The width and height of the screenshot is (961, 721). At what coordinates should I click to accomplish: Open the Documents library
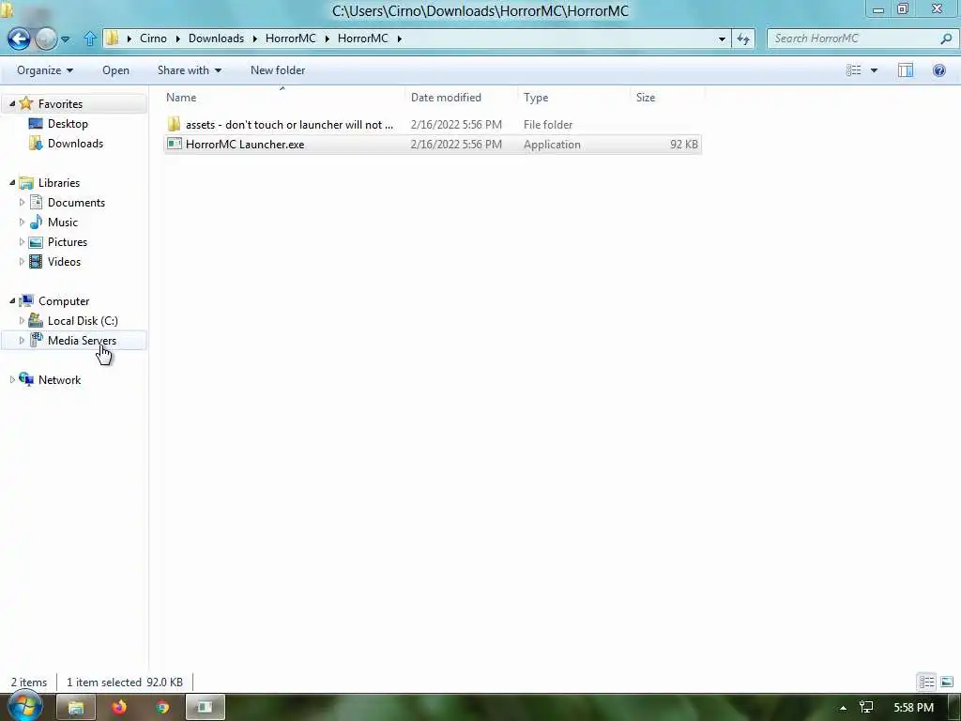(x=76, y=203)
